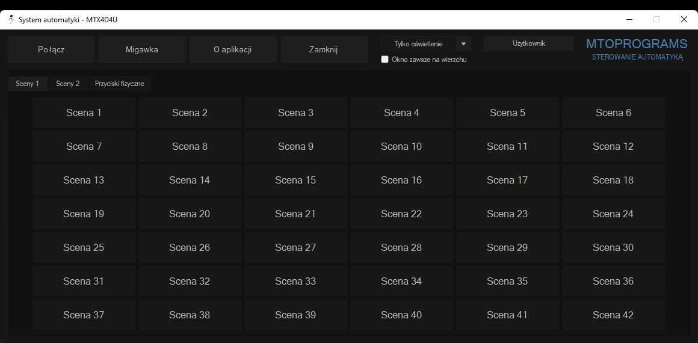
Task: Select Scena 30
Action: pyautogui.click(x=614, y=248)
